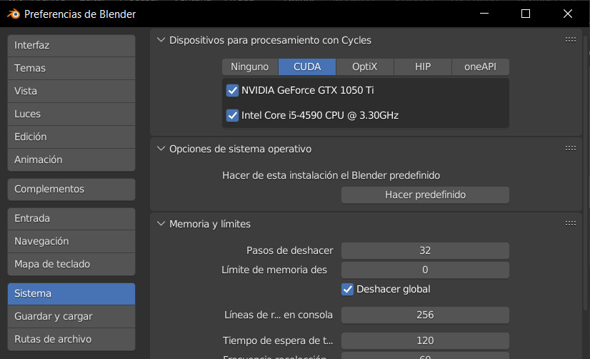590x359 pixels.
Task: Open the Mapa de teclado section
Action: tap(71, 264)
